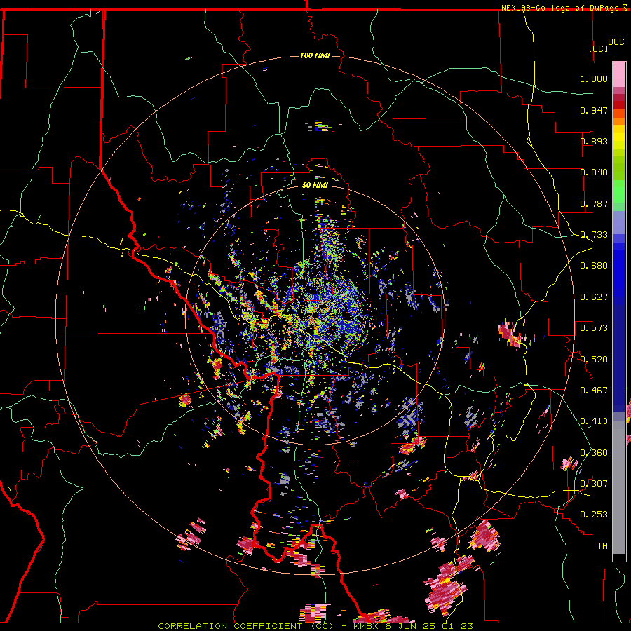Select the 100 NMI range ring label
The image size is (631, 631).
coord(315,55)
